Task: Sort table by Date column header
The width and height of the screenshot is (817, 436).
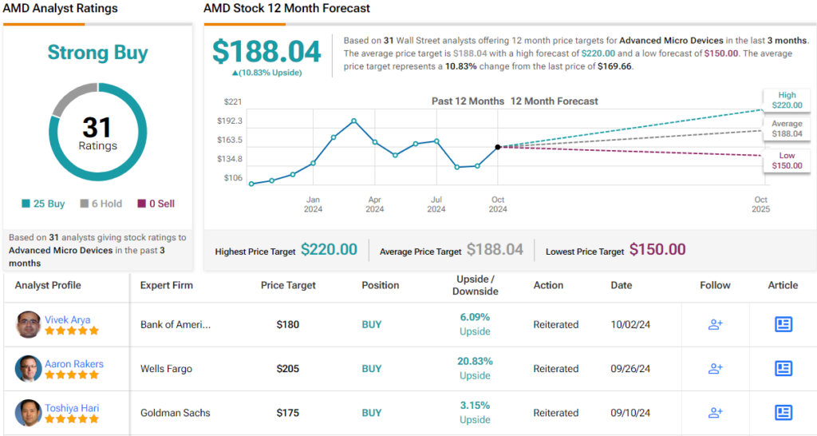Action: (621, 285)
